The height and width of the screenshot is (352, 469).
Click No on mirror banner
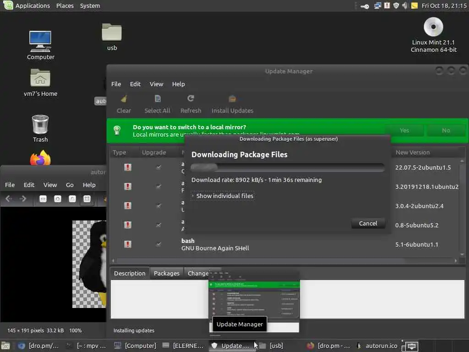[446, 131]
